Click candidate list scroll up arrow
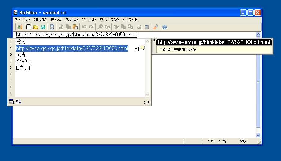 pyautogui.click(x=148, y=41)
